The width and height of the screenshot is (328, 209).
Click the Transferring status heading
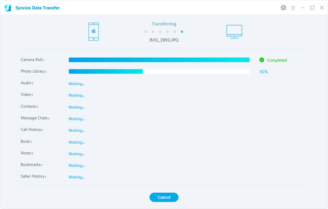point(164,24)
